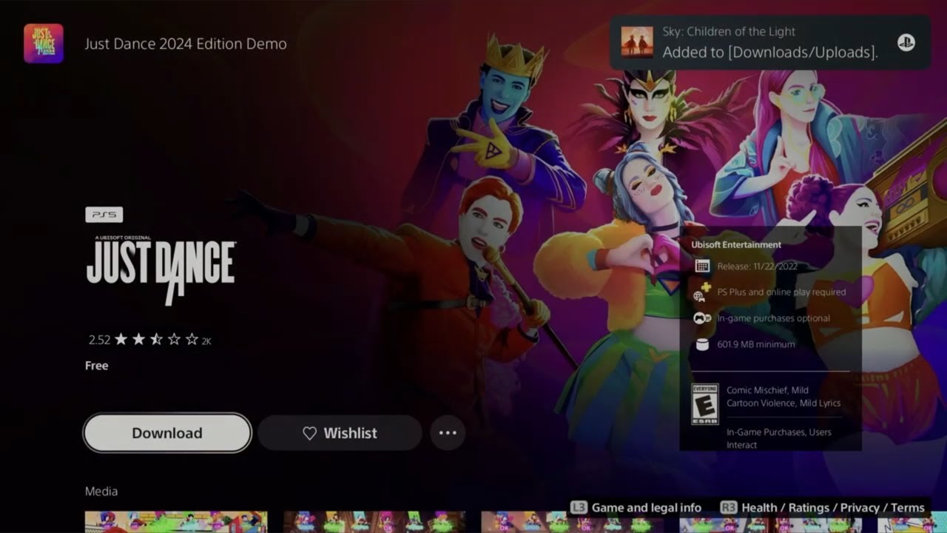Click the Just Dance game icon at top left
This screenshot has width=947, height=533.
[44, 44]
